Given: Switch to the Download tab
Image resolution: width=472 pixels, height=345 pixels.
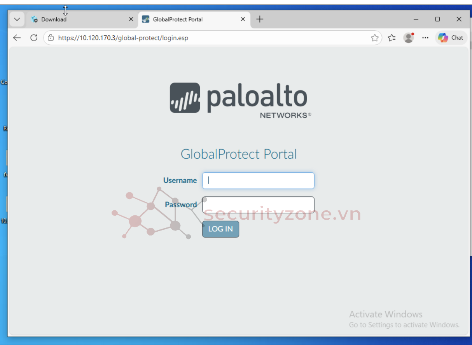Looking at the screenshot, I should click(x=78, y=19).
